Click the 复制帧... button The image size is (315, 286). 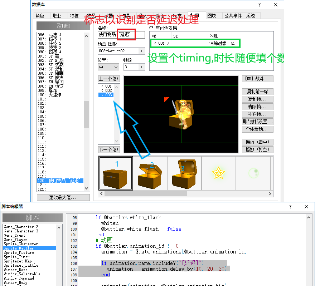257,99
